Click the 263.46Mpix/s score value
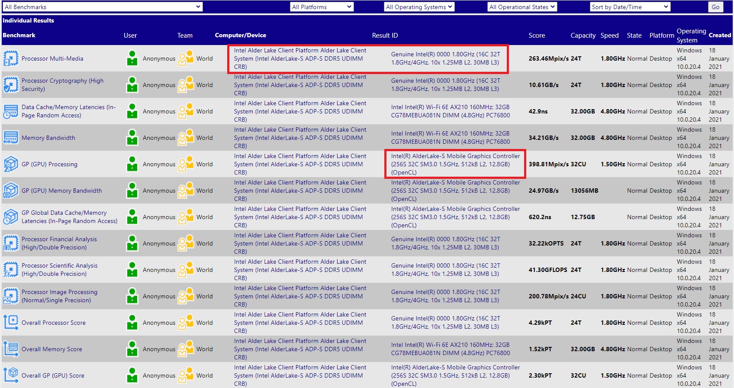This screenshot has height=388, width=734. coord(549,58)
